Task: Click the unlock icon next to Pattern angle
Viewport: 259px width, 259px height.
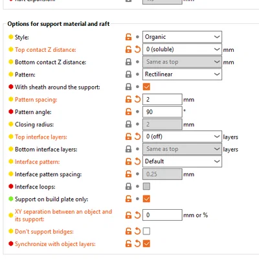Action: (x=128, y=112)
